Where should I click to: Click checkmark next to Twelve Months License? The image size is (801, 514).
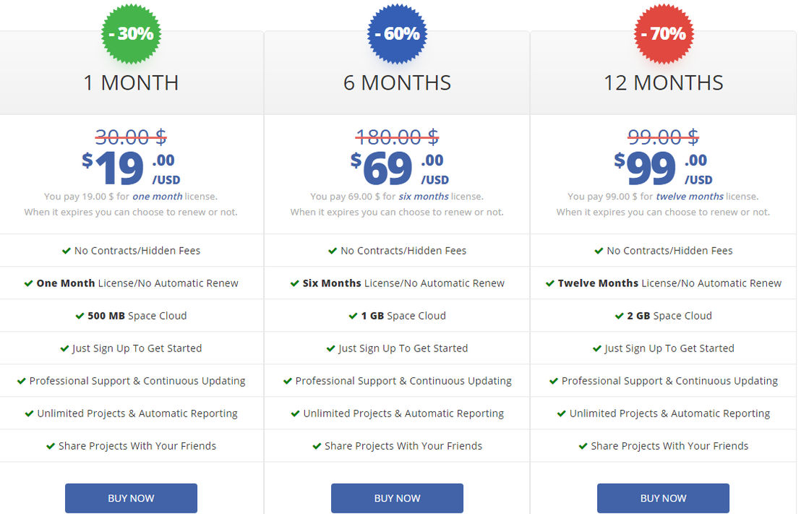[x=550, y=283]
